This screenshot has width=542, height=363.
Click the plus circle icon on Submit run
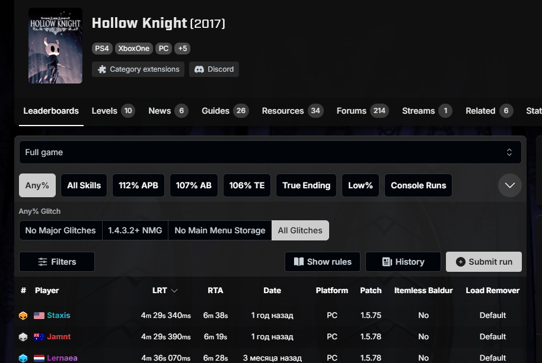point(460,262)
